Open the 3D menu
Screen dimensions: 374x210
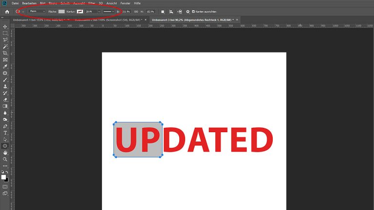[x=101, y=3]
